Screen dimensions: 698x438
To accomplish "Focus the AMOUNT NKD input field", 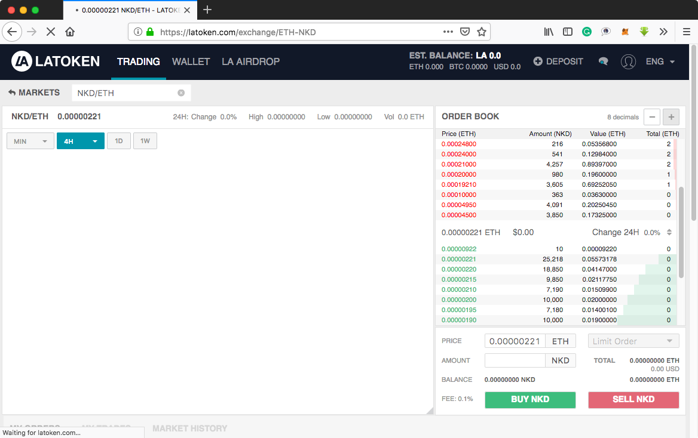I will 515,360.
